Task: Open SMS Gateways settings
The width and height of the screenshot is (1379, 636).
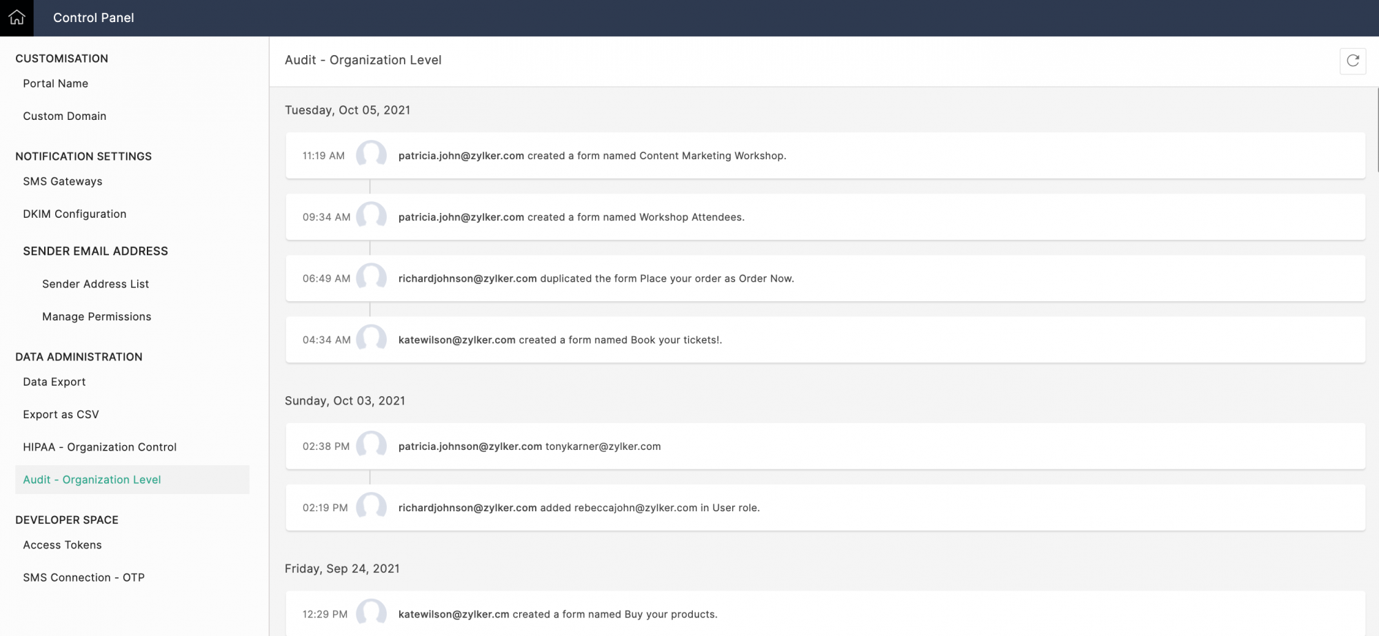Action: point(63,181)
